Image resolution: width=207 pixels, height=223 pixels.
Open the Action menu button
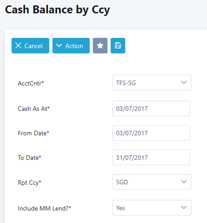click(71, 45)
